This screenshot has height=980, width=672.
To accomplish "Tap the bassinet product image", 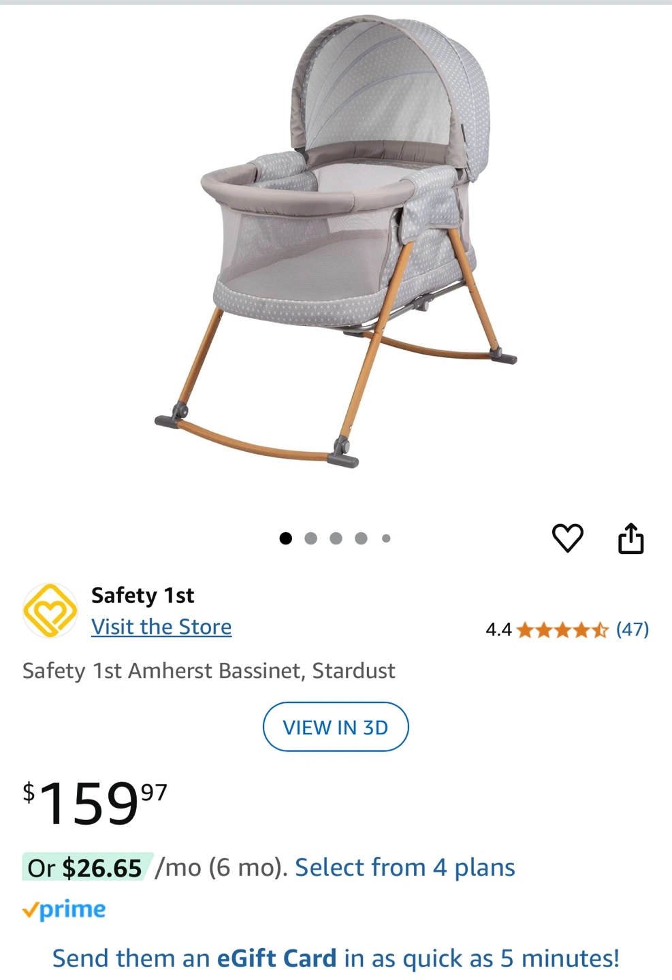I will coord(336,242).
